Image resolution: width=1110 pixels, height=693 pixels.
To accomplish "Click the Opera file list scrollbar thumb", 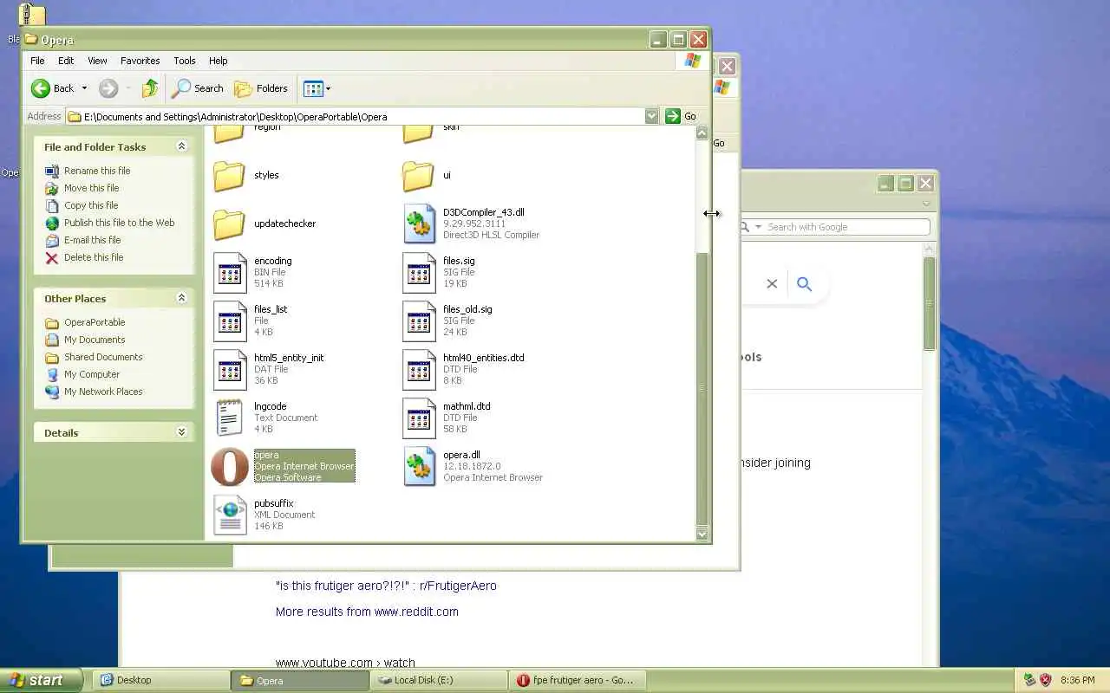I will [x=702, y=388].
